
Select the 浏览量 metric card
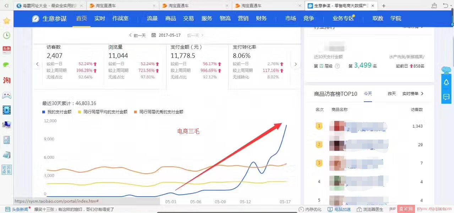click(135, 64)
